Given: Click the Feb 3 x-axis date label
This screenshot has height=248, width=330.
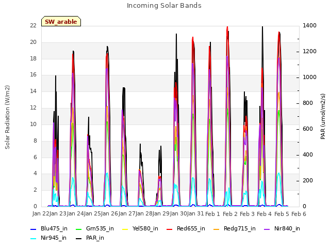Looking at the screenshot, I should pyautogui.click(x=247, y=214).
